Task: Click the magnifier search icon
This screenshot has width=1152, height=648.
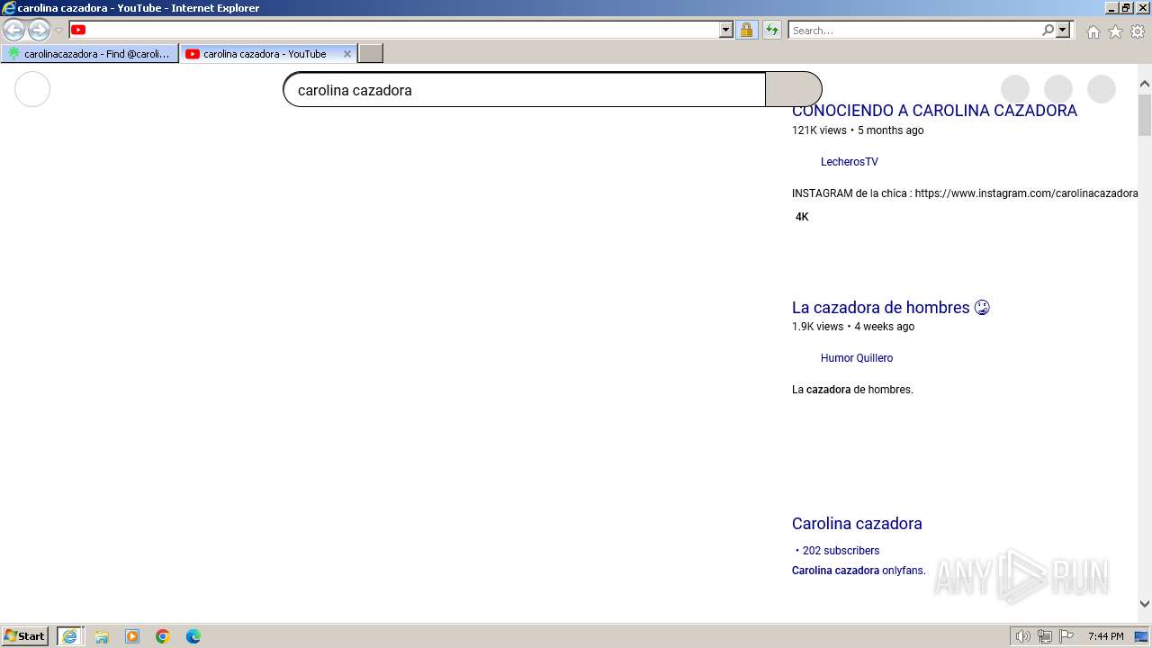Action: [1048, 30]
